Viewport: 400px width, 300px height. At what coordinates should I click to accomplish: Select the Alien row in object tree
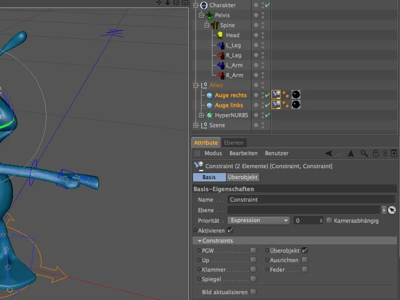tap(216, 85)
